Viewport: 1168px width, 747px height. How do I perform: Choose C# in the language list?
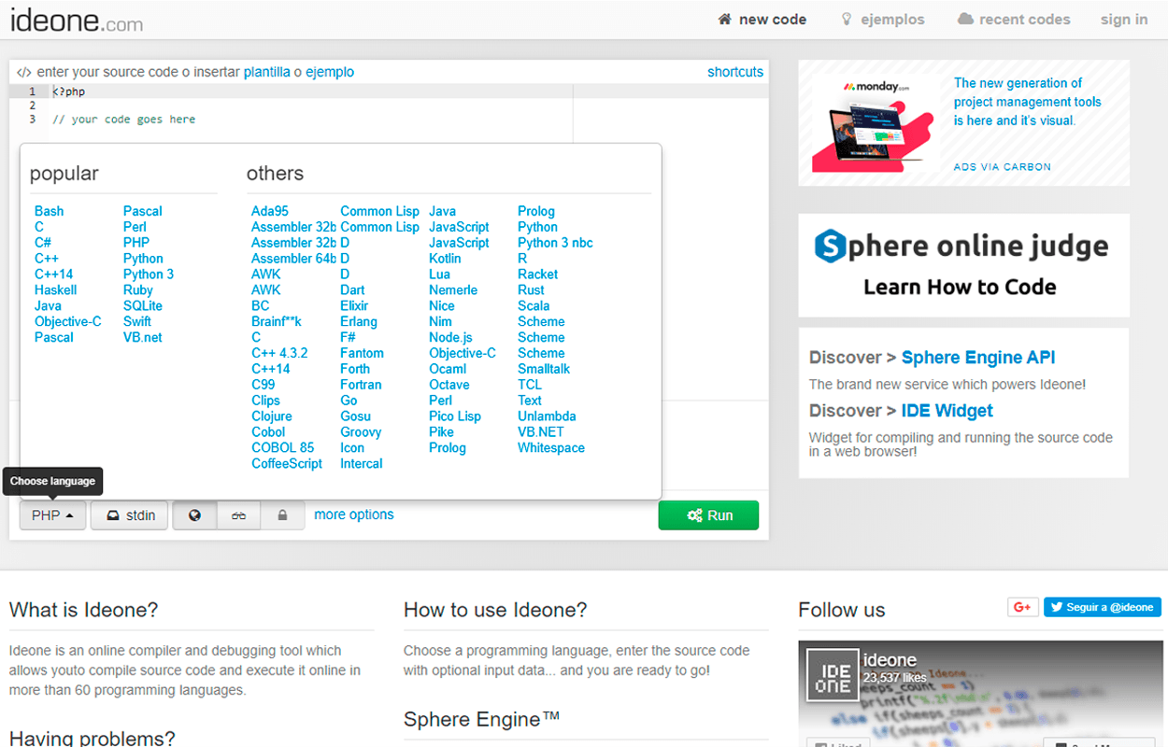point(43,243)
